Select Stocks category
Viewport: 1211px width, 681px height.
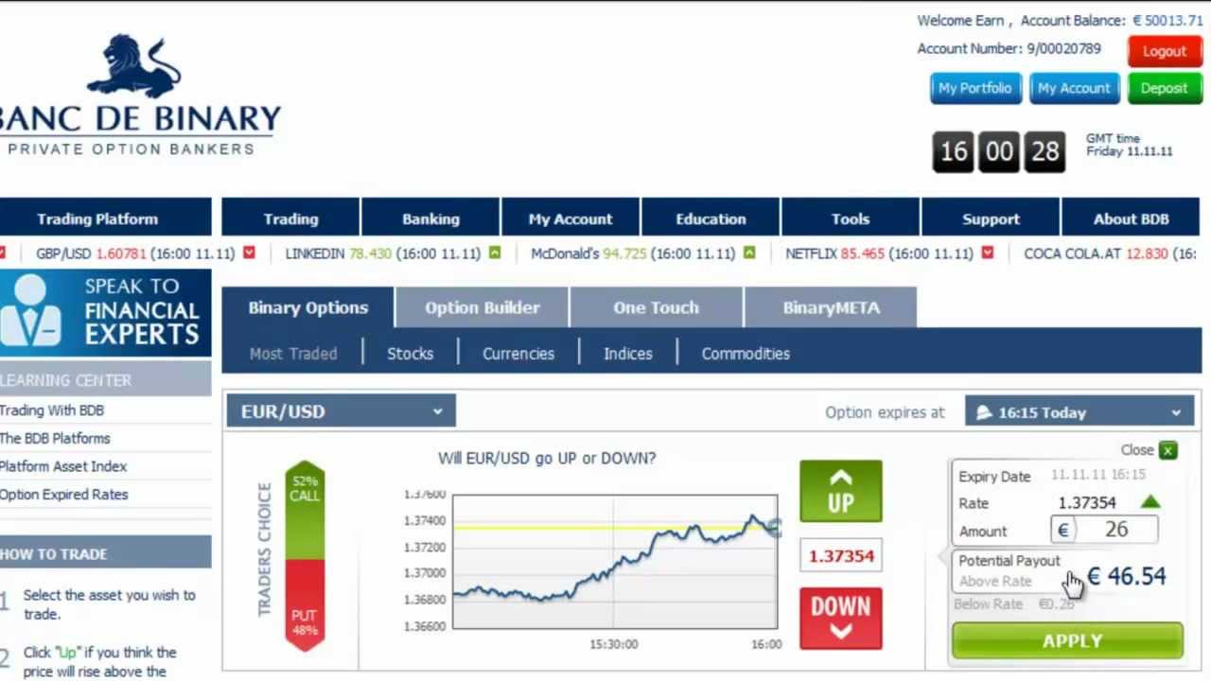(x=410, y=354)
